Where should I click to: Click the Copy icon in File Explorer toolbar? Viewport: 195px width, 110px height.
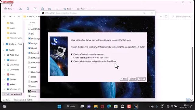pyautogui.click(x=28, y=9)
